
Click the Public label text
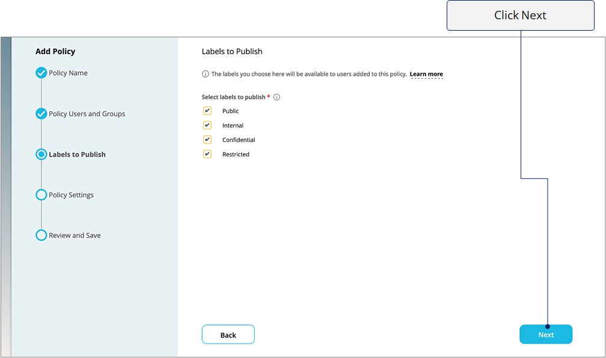231,111
